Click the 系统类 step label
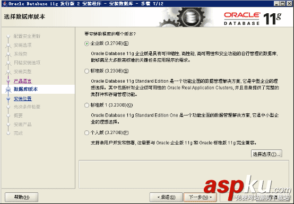 pyautogui.click(x=21, y=54)
